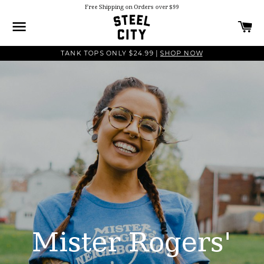Click the Steel City logo
264x264 pixels.
(x=131, y=27)
